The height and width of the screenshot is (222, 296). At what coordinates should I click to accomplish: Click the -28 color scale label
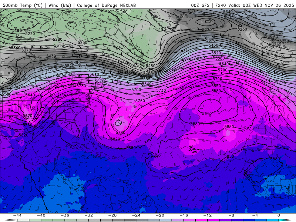click(x=112, y=215)
